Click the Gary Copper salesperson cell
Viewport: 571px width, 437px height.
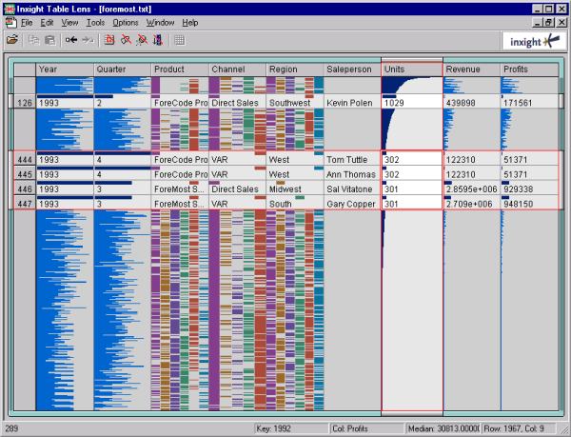coord(352,204)
